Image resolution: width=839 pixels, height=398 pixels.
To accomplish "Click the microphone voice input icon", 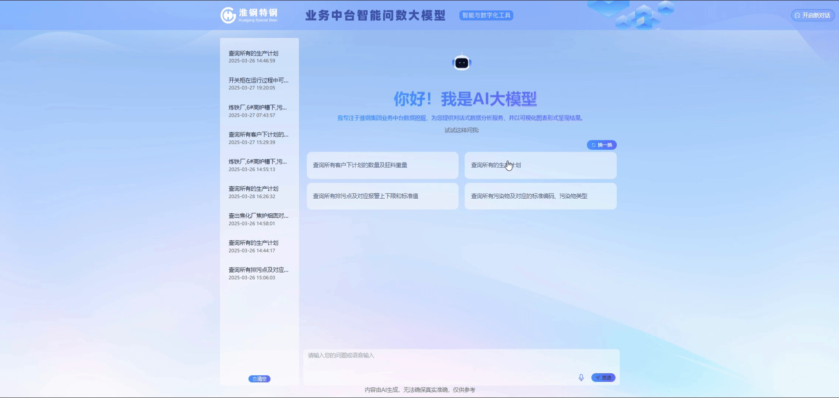I will pyautogui.click(x=581, y=377).
